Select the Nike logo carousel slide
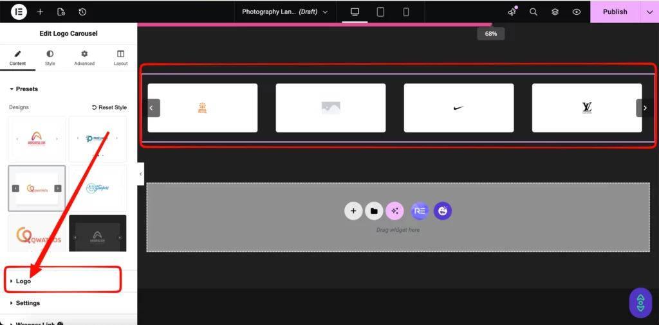The height and width of the screenshot is (325, 659). coord(459,108)
